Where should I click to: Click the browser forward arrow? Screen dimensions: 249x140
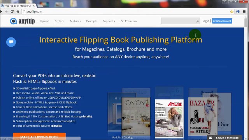[x=6, y=12]
